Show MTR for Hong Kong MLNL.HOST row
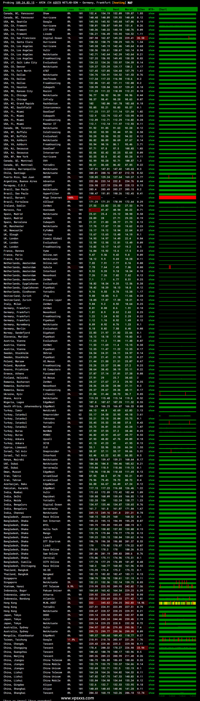 [151, 603]
